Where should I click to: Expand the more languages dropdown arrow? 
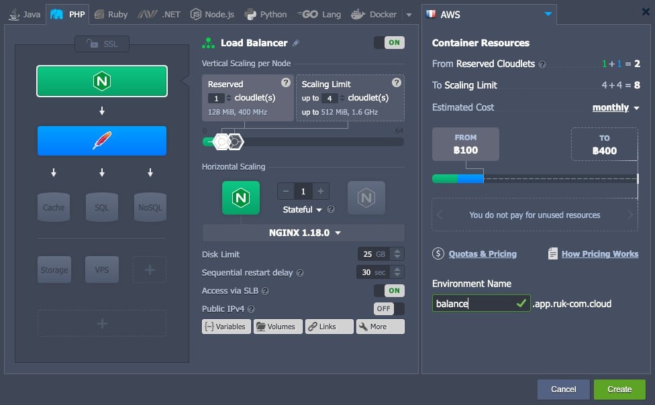pyautogui.click(x=409, y=15)
